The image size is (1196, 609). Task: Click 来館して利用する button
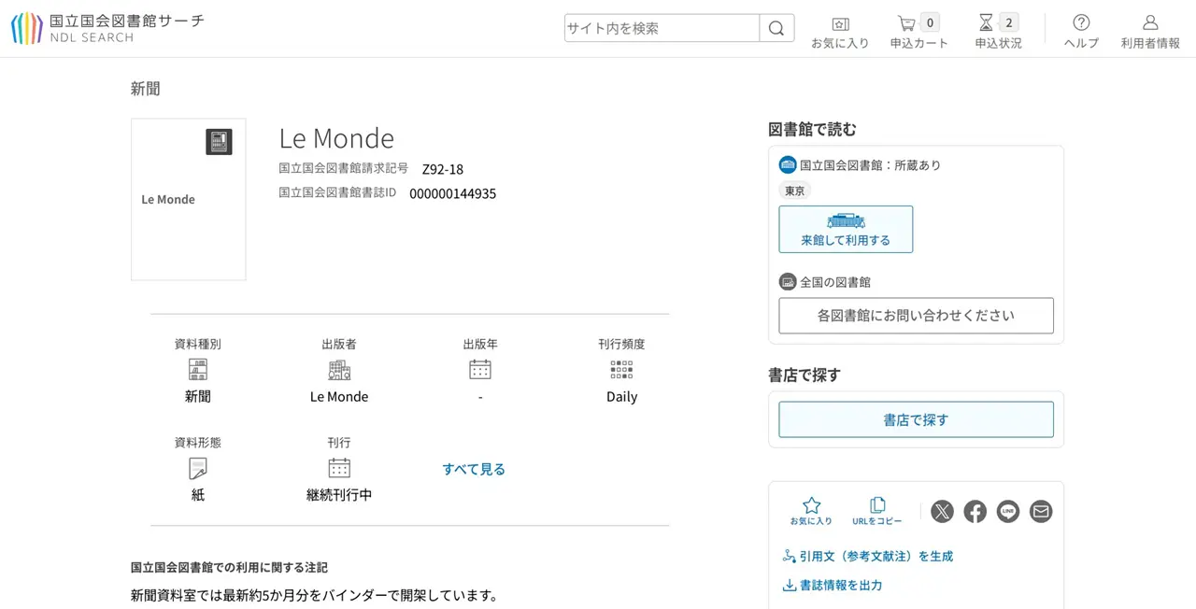click(846, 229)
